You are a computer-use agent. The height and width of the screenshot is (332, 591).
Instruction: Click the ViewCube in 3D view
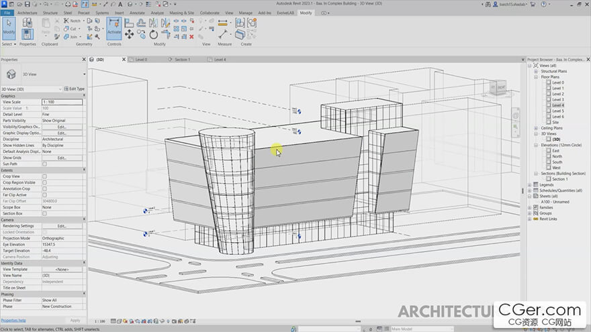pyautogui.click(x=498, y=87)
